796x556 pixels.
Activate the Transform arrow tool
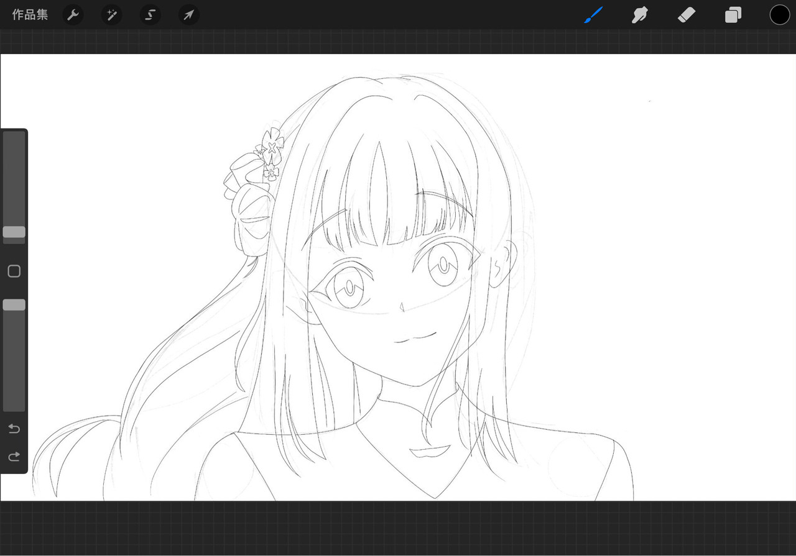[x=188, y=15]
